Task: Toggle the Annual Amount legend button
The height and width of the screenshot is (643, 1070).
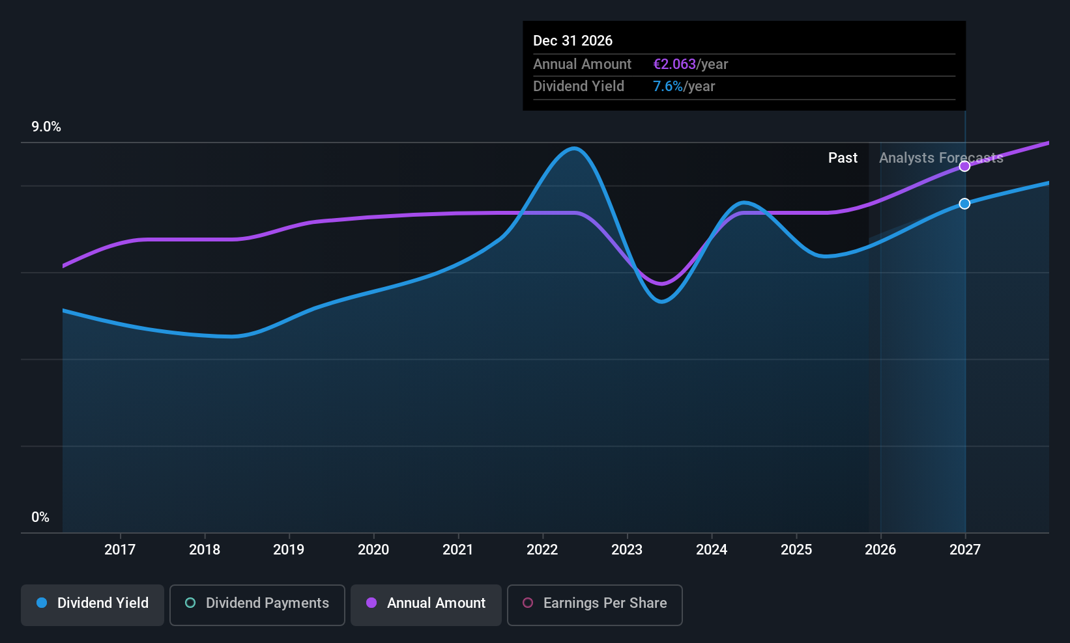Action: tap(426, 605)
